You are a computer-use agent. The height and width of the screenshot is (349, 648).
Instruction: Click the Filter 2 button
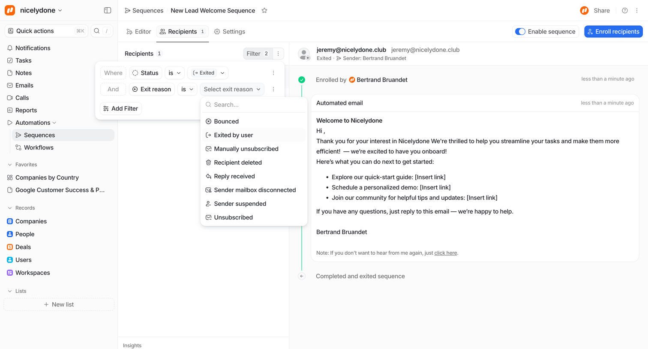click(x=258, y=54)
